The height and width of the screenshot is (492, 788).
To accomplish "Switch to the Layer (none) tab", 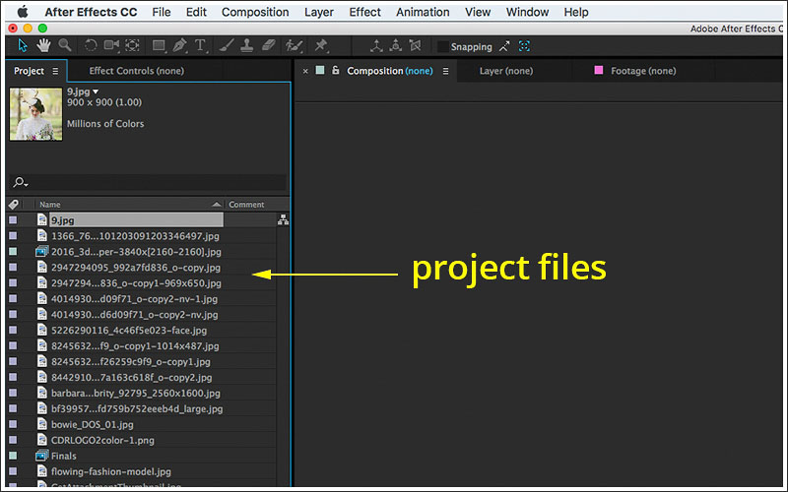I will pyautogui.click(x=506, y=71).
